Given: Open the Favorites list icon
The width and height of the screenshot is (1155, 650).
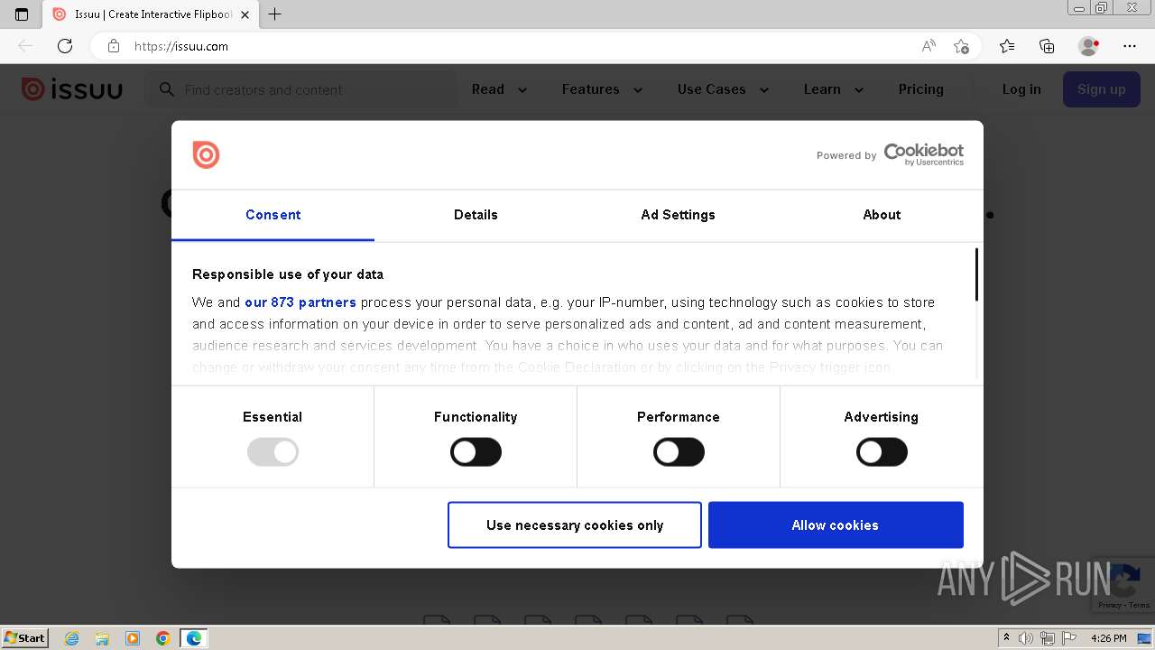Looking at the screenshot, I should pyautogui.click(x=1007, y=46).
